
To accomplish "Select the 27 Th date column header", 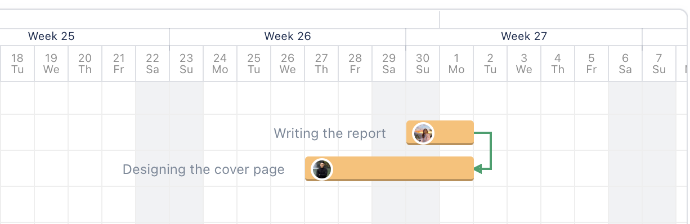I will coord(321,64).
